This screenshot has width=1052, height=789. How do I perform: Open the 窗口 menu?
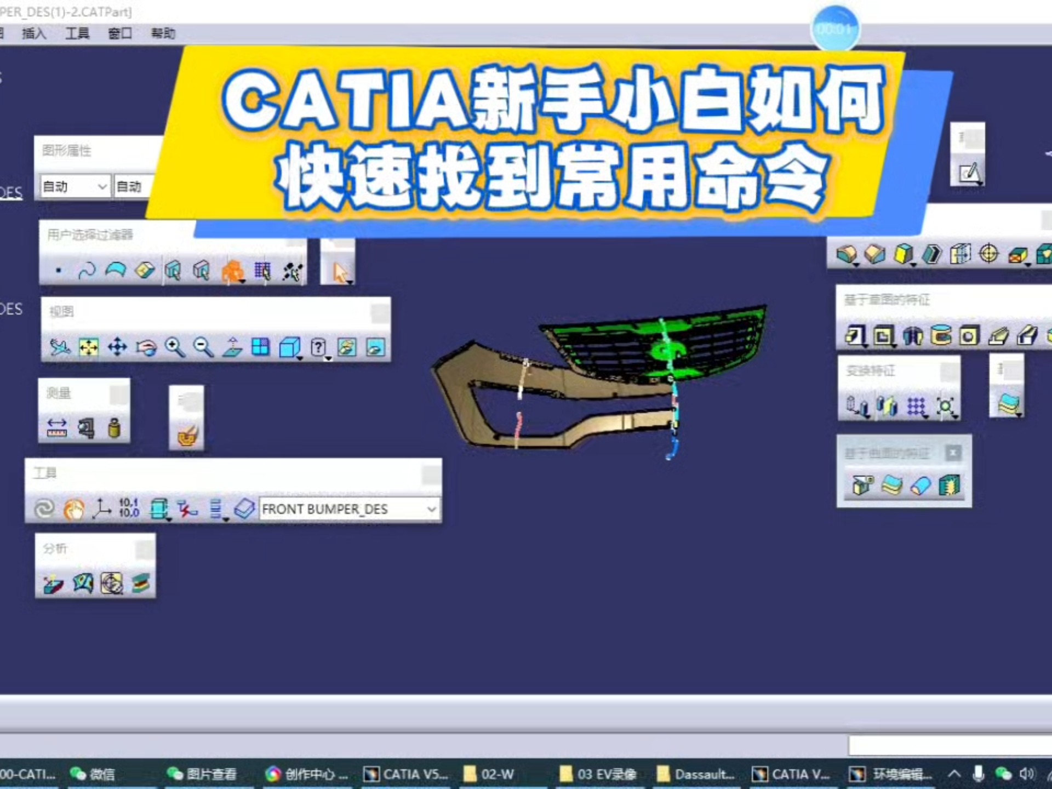(x=120, y=33)
